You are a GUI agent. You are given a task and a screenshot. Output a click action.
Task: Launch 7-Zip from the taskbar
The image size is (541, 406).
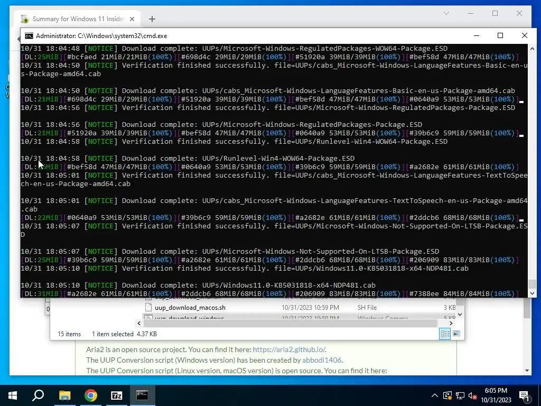pyautogui.click(x=117, y=395)
